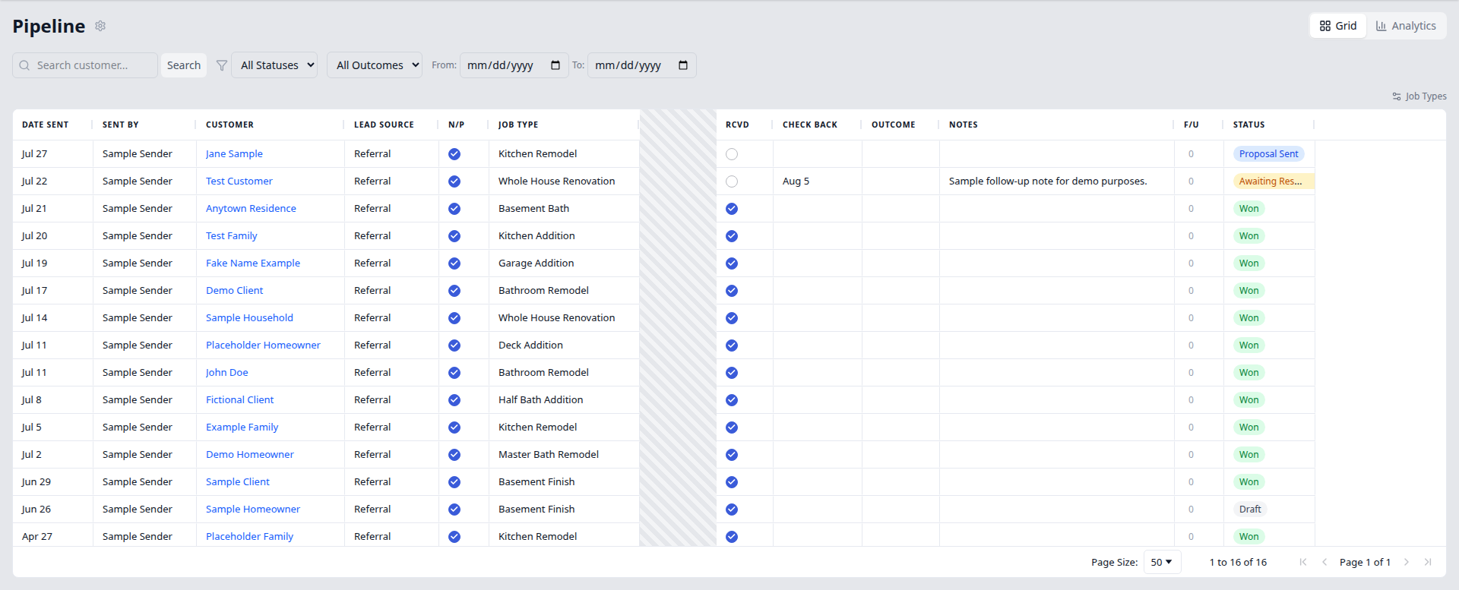The image size is (1459, 590).
Task: Click the Job Types settings icon
Action: (x=1397, y=96)
